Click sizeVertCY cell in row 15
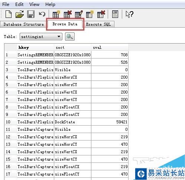The image size is (185, 180). pos(72,159)
